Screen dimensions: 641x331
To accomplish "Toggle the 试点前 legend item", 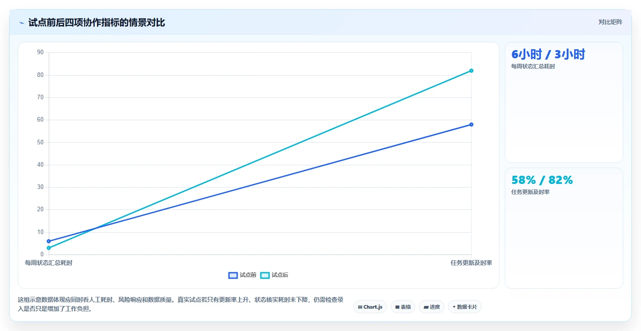I will (242, 275).
